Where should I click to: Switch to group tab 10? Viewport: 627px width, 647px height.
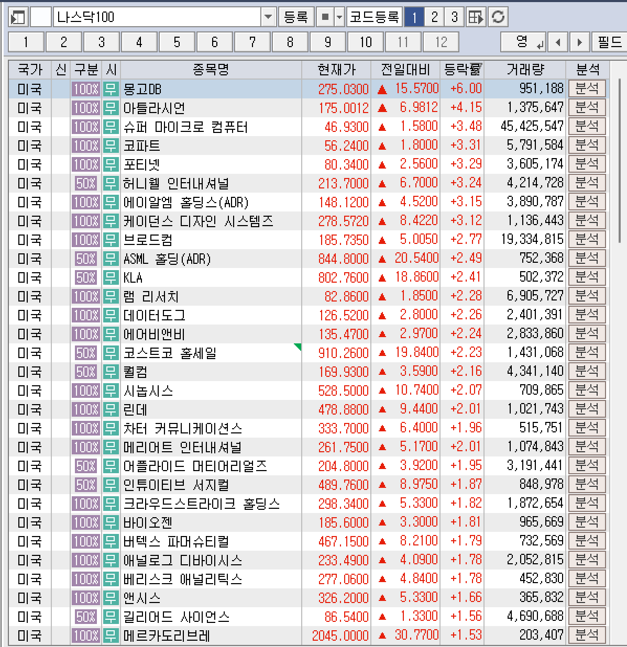[x=365, y=42]
